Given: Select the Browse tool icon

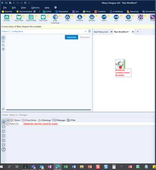Looking at the screenshot, I should [x=6, y=17].
